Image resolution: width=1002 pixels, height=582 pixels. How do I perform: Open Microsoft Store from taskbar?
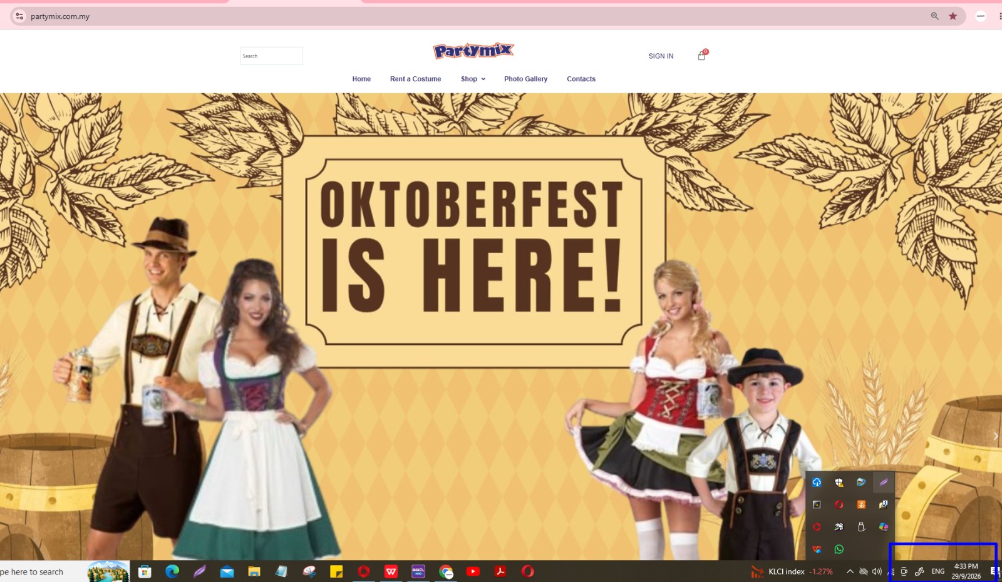145,571
